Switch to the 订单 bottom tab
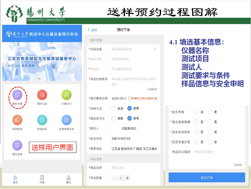The image size is (251, 189). pos(42,179)
